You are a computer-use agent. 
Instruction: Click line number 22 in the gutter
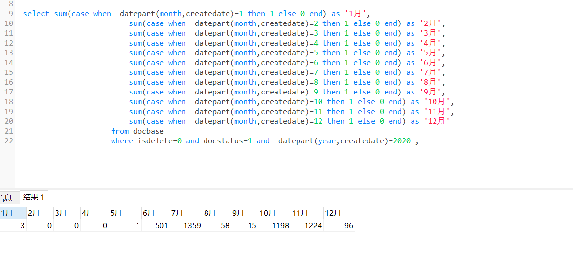coord(9,141)
